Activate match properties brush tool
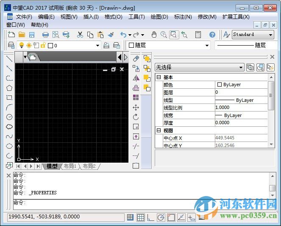The width and height of the screenshot is (281, 226). point(111,35)
